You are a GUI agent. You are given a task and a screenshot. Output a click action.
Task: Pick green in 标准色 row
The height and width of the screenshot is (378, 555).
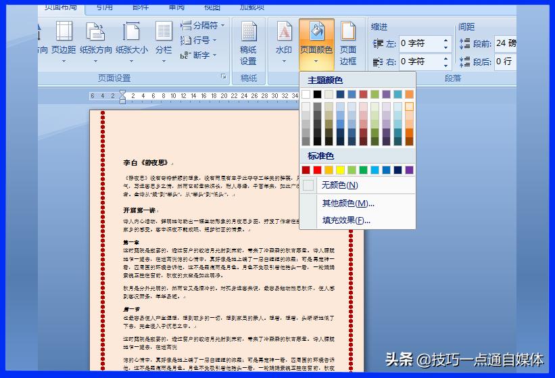(363, 170)
